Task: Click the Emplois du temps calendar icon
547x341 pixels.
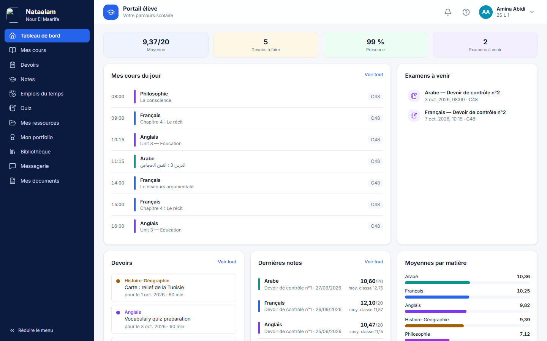Action: [13, 94]
